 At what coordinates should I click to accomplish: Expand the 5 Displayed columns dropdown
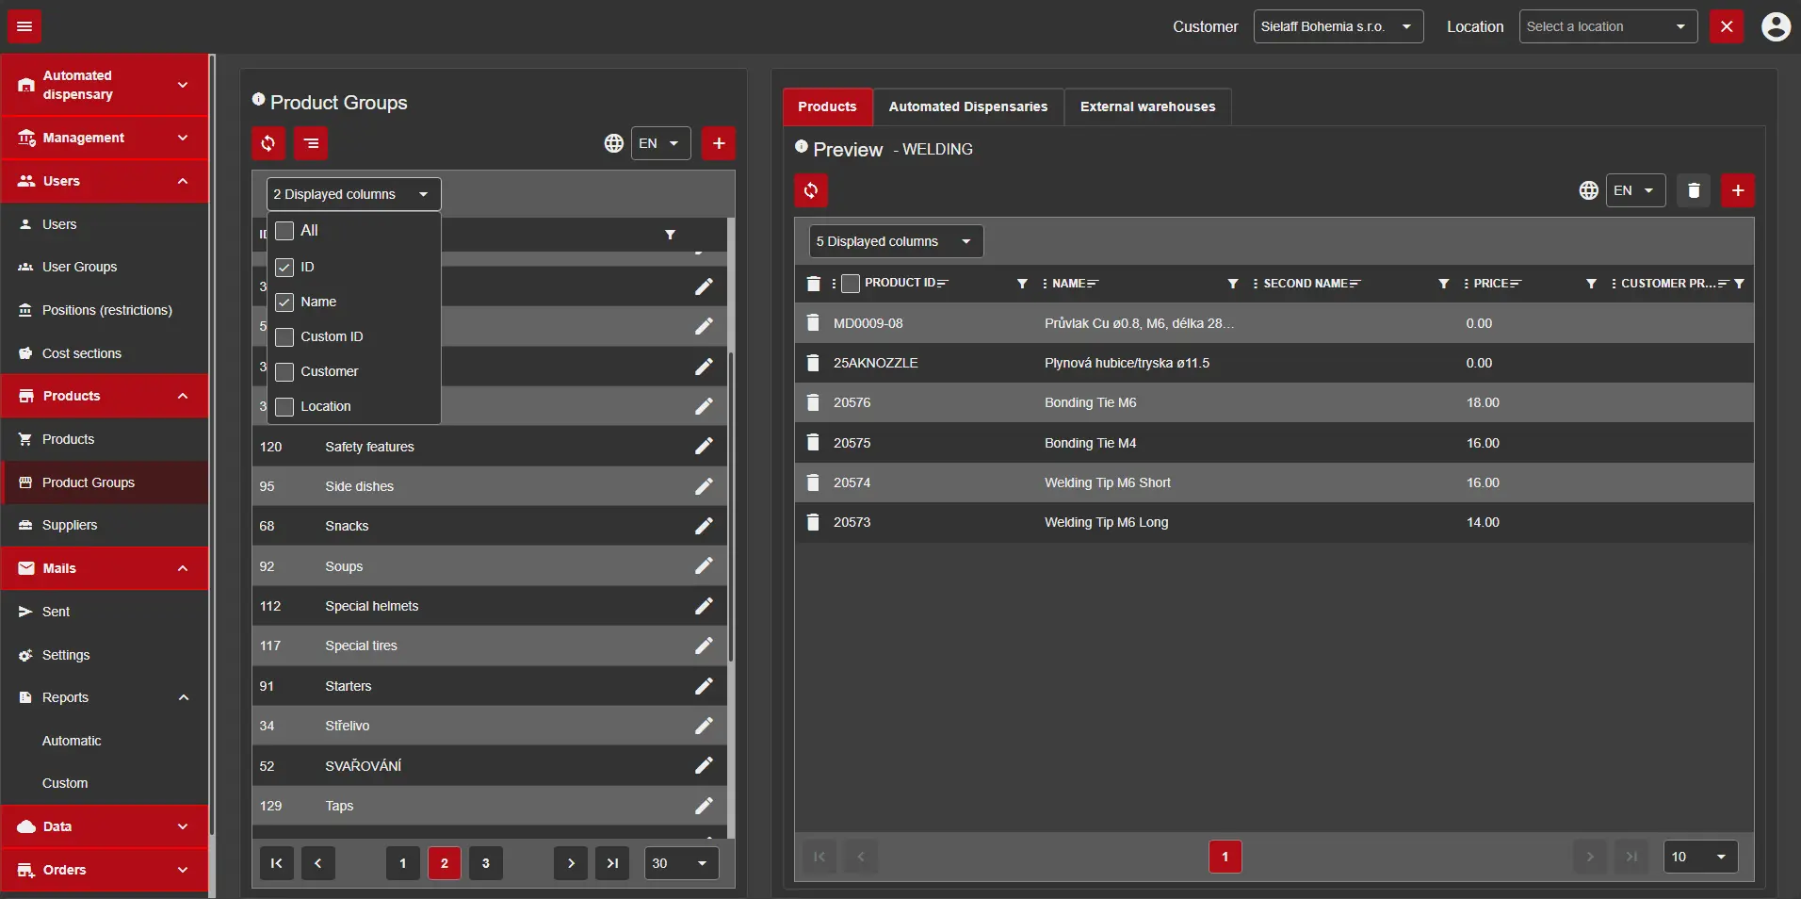tap(895, 242)
